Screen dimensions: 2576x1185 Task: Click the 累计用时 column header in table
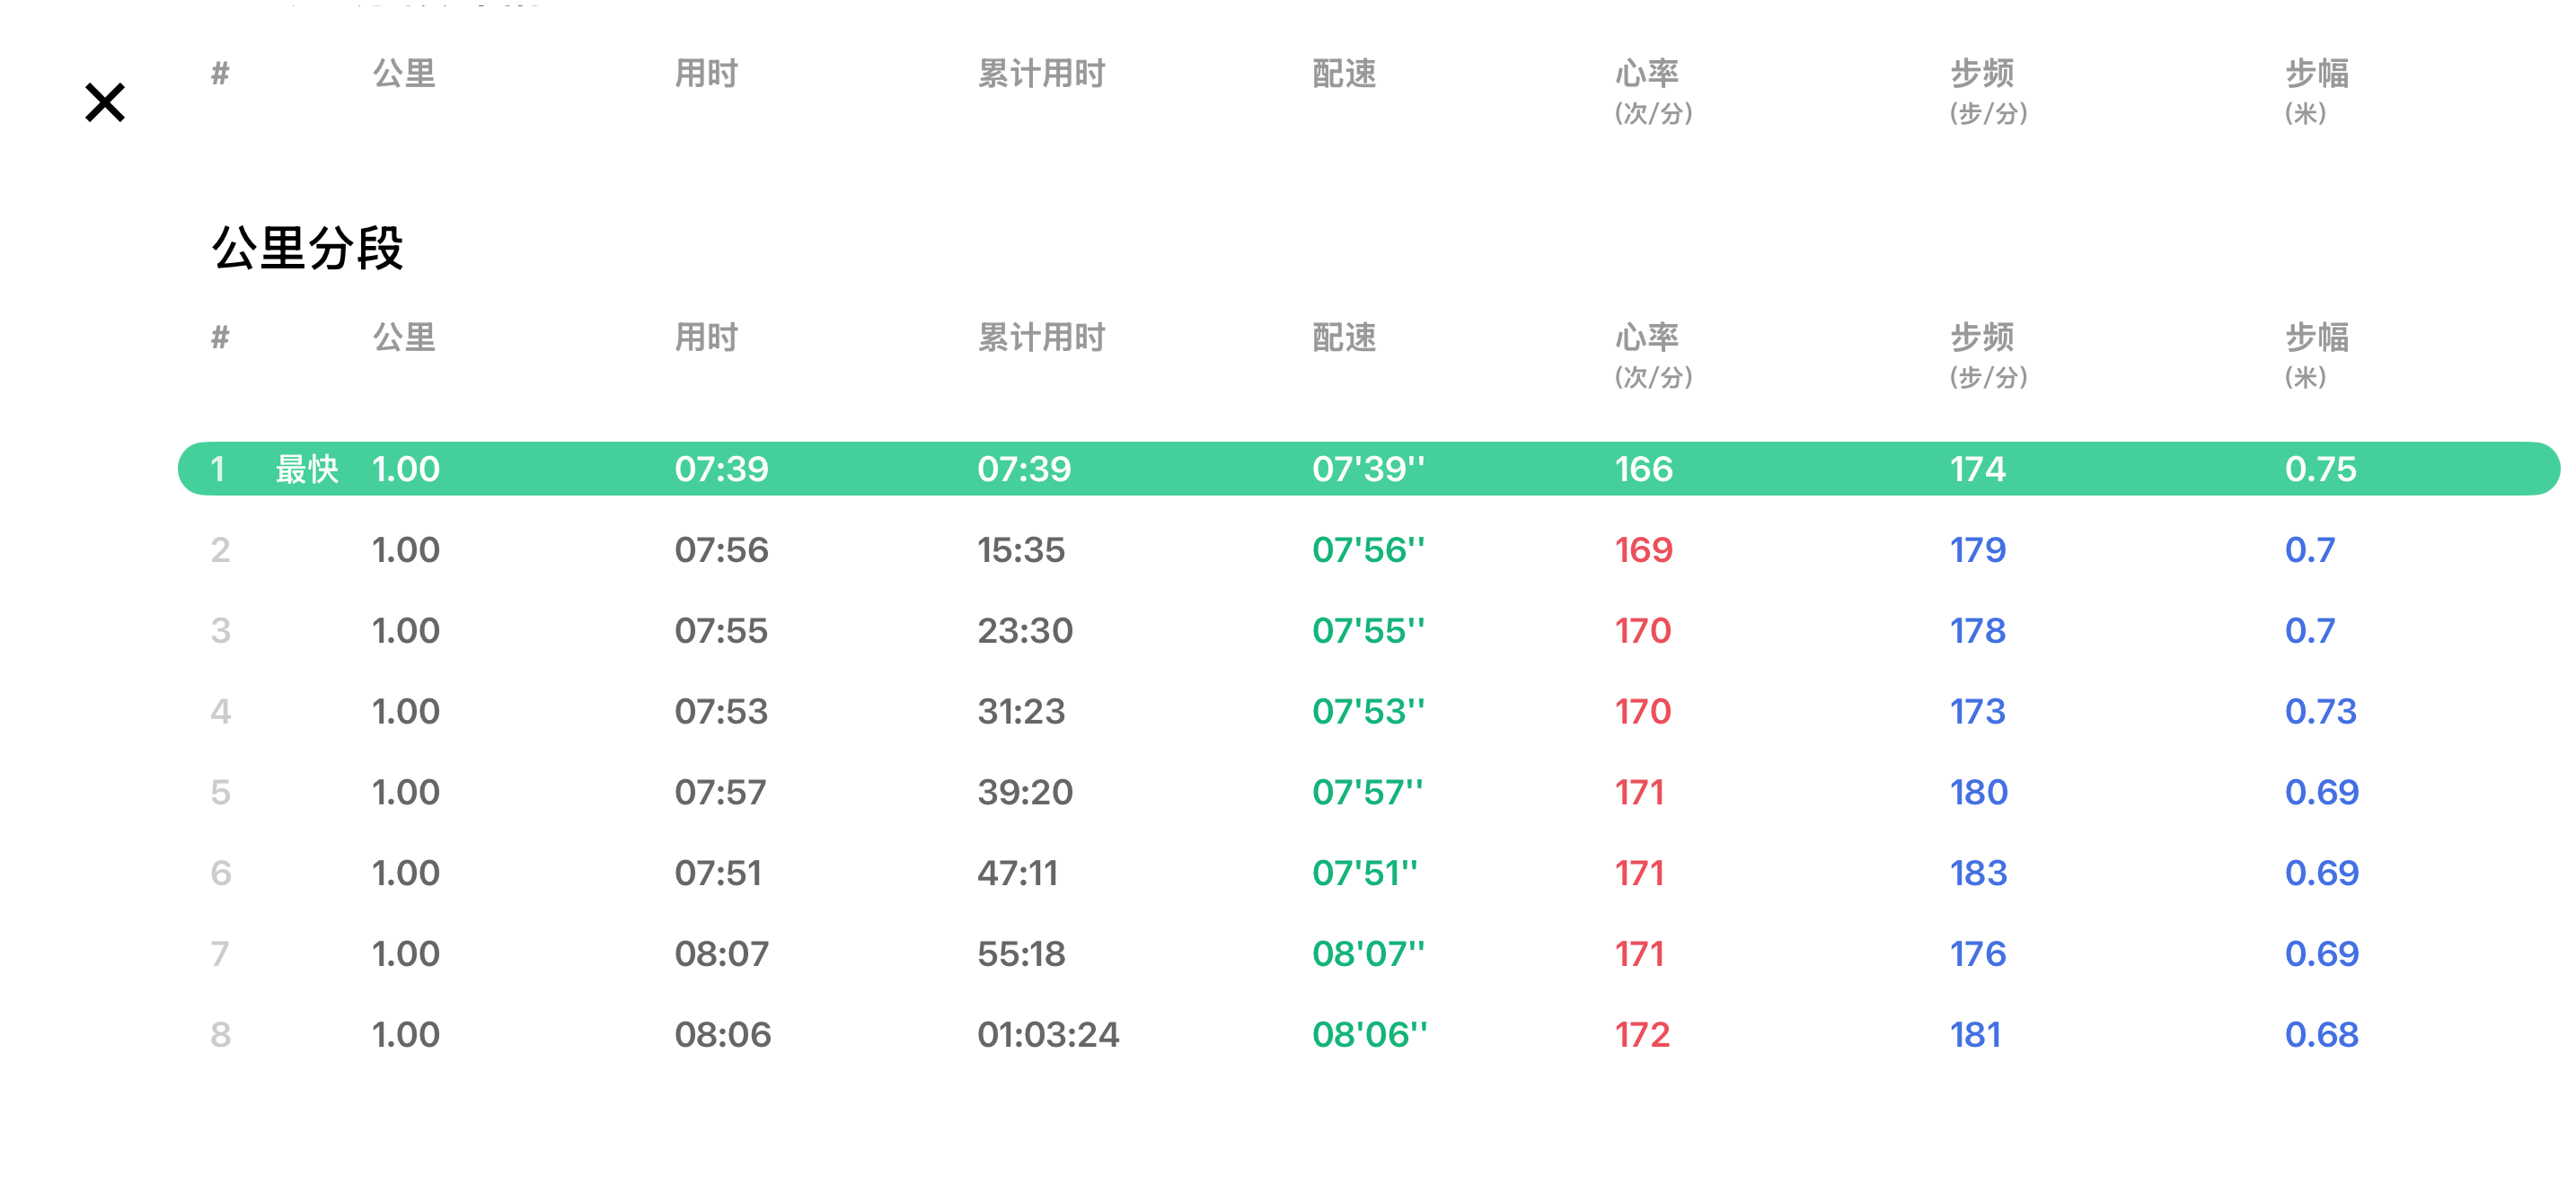coord(1040,338)
